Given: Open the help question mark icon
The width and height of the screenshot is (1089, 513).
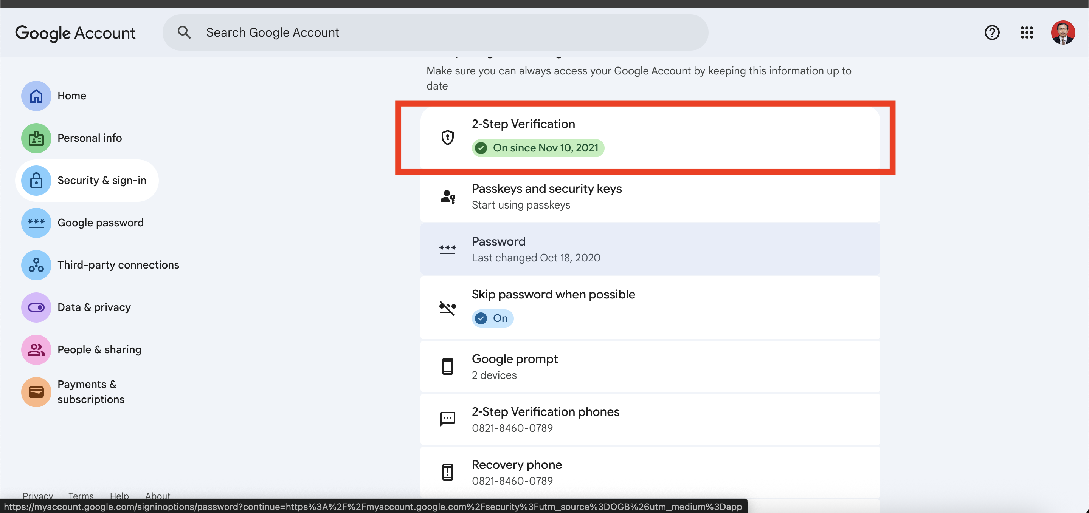Looking at the screenshot, I should 991,32.
